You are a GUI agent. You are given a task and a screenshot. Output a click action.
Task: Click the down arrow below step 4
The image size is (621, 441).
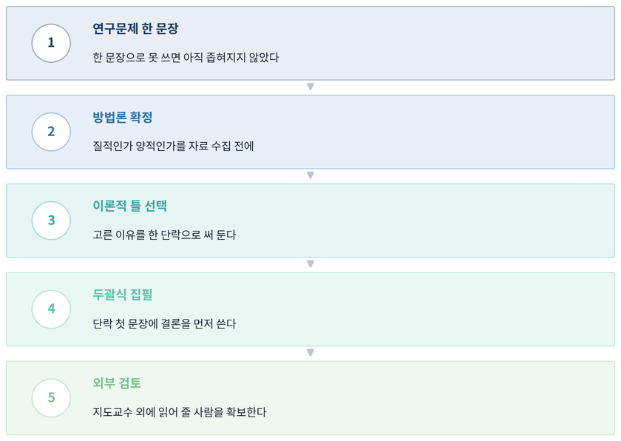point(310,353)
